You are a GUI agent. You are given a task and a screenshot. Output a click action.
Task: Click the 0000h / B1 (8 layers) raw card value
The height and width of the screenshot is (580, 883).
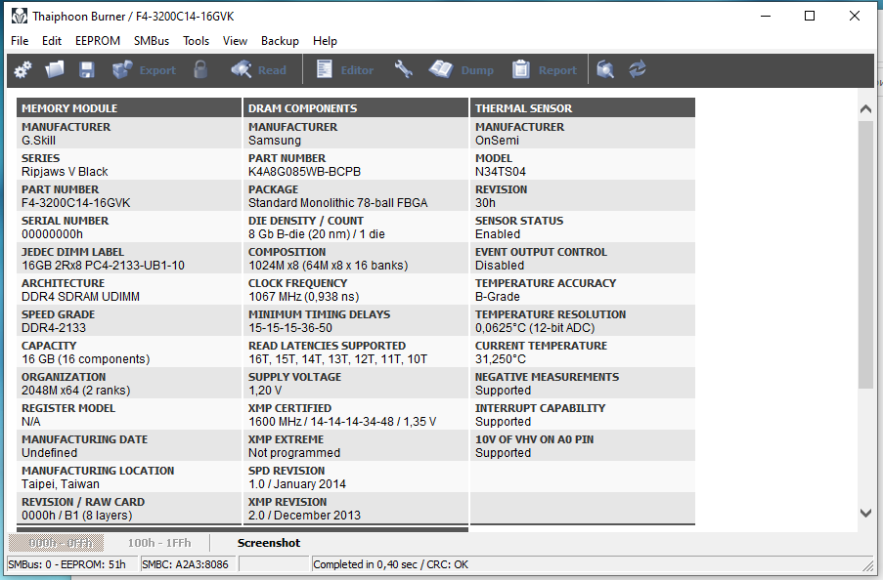77,516
